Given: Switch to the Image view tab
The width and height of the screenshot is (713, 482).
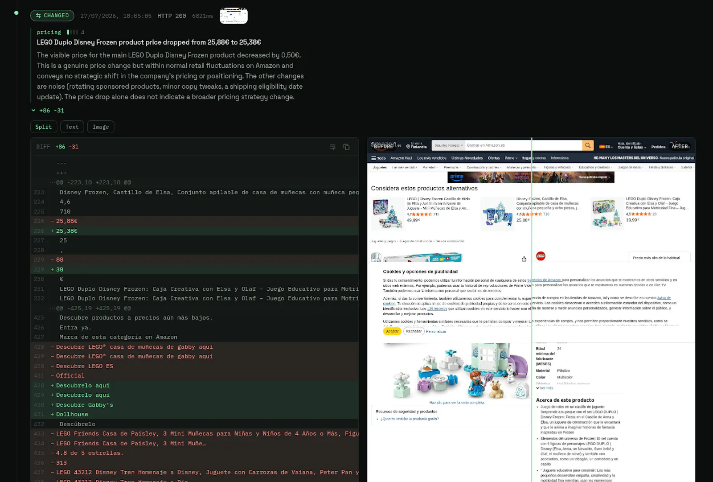Looking at the screenshot, I should (101, 127).
